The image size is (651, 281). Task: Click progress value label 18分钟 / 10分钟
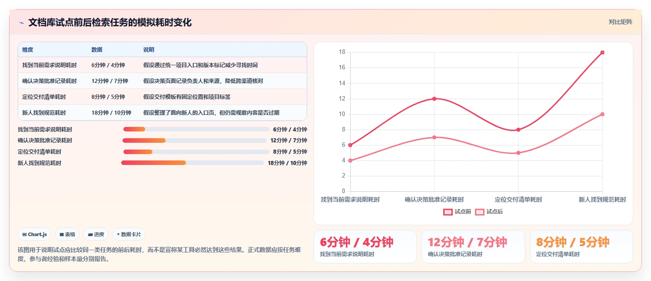(287, 163)
